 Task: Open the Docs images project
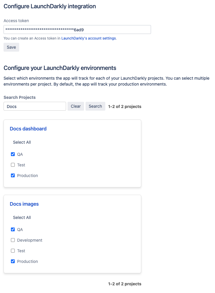point(24,204)
